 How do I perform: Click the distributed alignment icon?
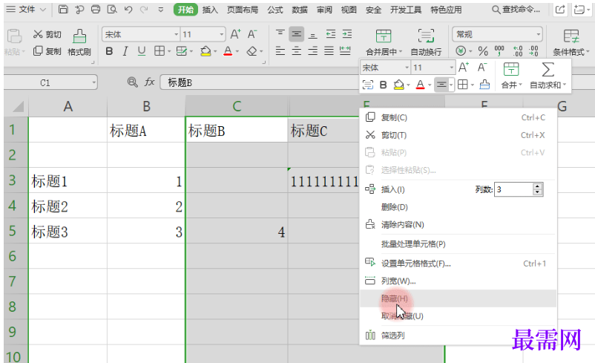click(x=345, y=51)
